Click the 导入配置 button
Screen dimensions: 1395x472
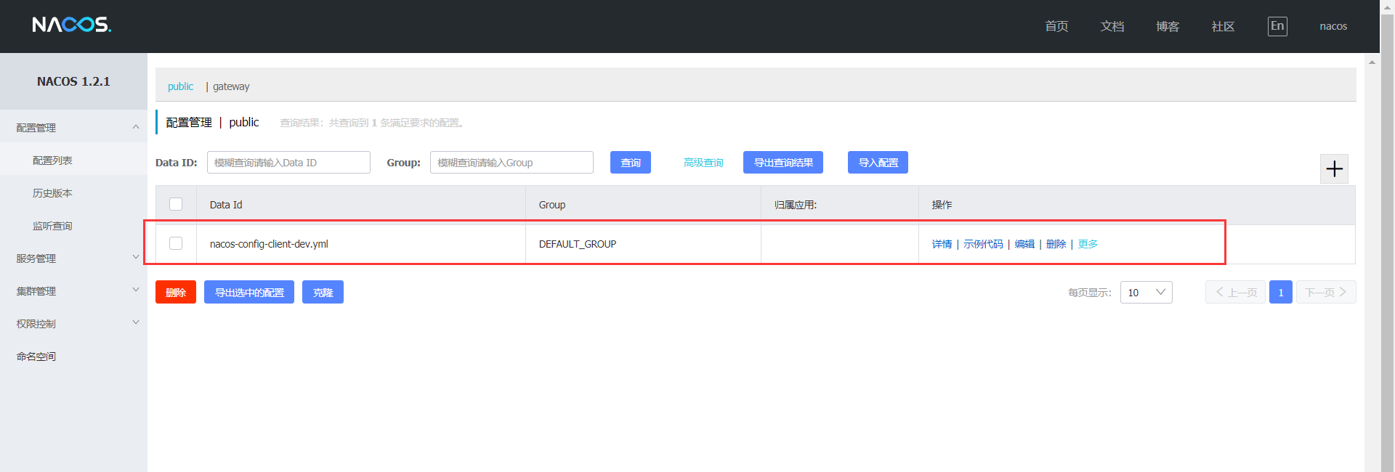coord(878,162)
